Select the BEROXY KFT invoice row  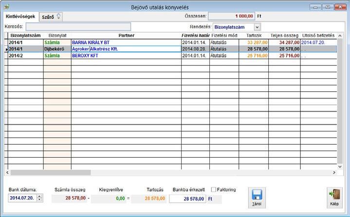pos(170,56)
